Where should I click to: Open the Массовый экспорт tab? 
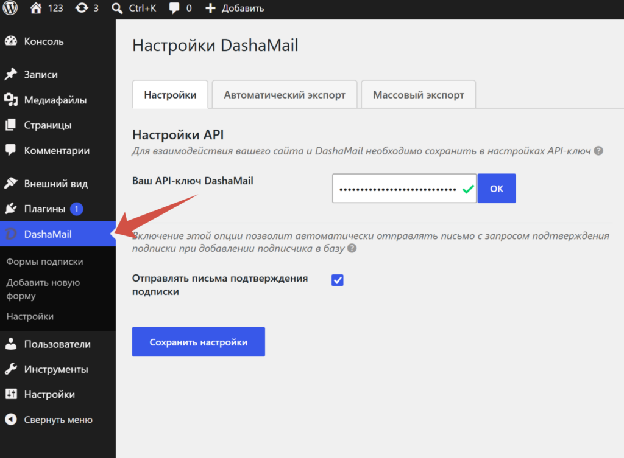[418, 94]
